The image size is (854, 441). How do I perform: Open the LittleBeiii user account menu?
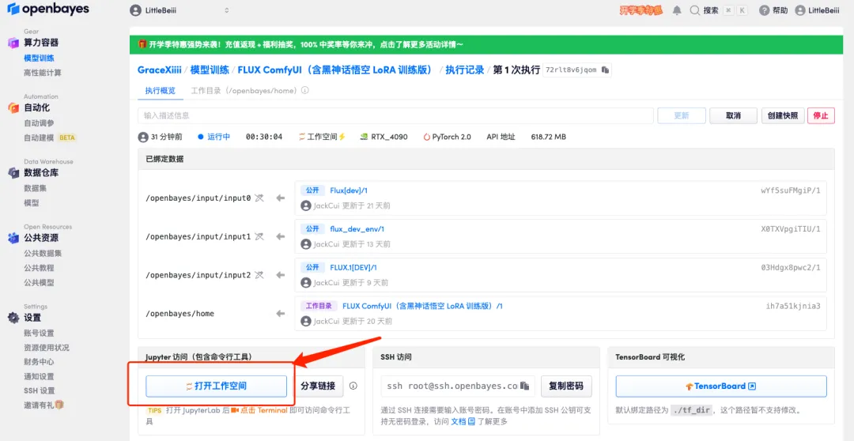(x=817, y=10)
